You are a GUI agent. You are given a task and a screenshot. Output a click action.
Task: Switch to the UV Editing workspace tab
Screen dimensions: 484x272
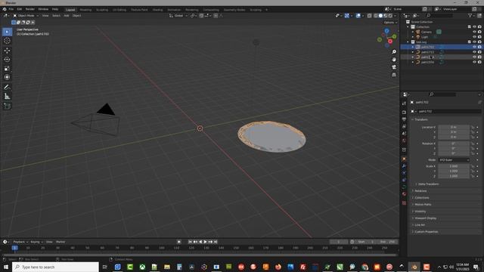pyautogui.click(x=119, y=10)
